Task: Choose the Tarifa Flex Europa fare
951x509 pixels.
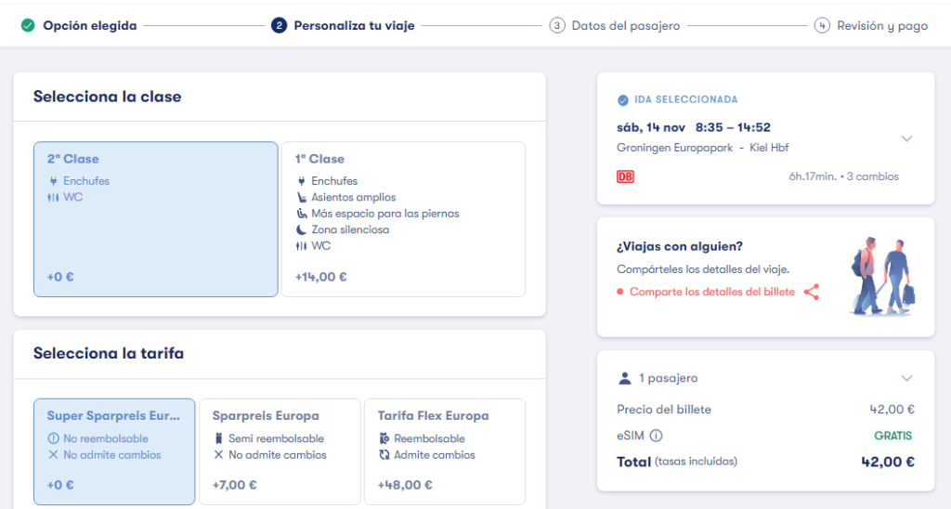Action: 445,451
